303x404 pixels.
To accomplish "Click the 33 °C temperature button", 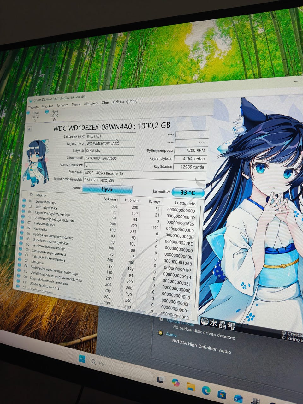I will pyautogui.click(x=188, y=192).
